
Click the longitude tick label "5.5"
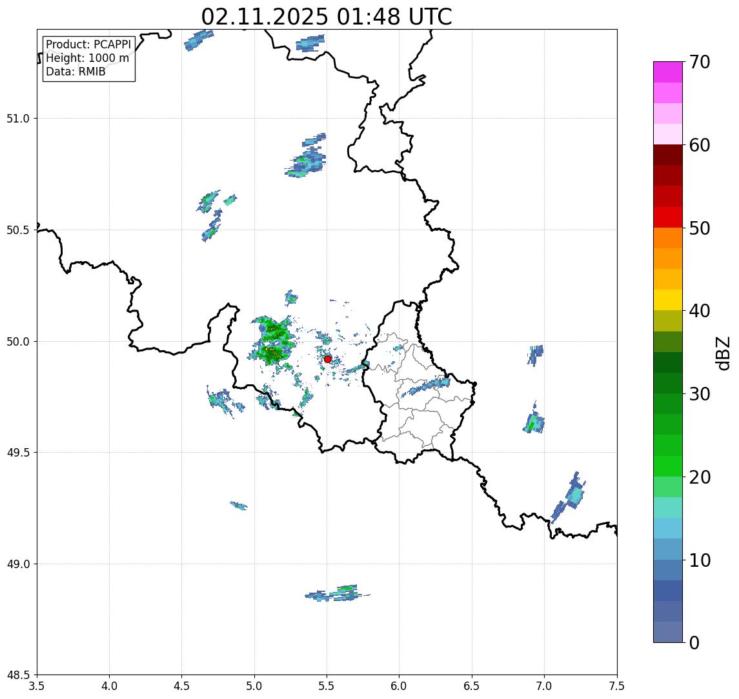(327, 686)
